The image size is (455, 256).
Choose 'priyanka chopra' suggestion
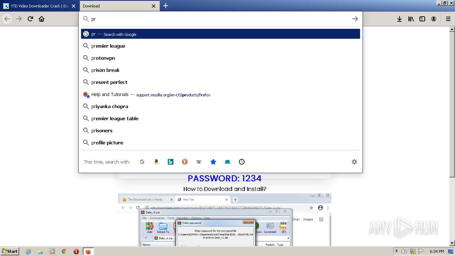[x=220, y=106]
